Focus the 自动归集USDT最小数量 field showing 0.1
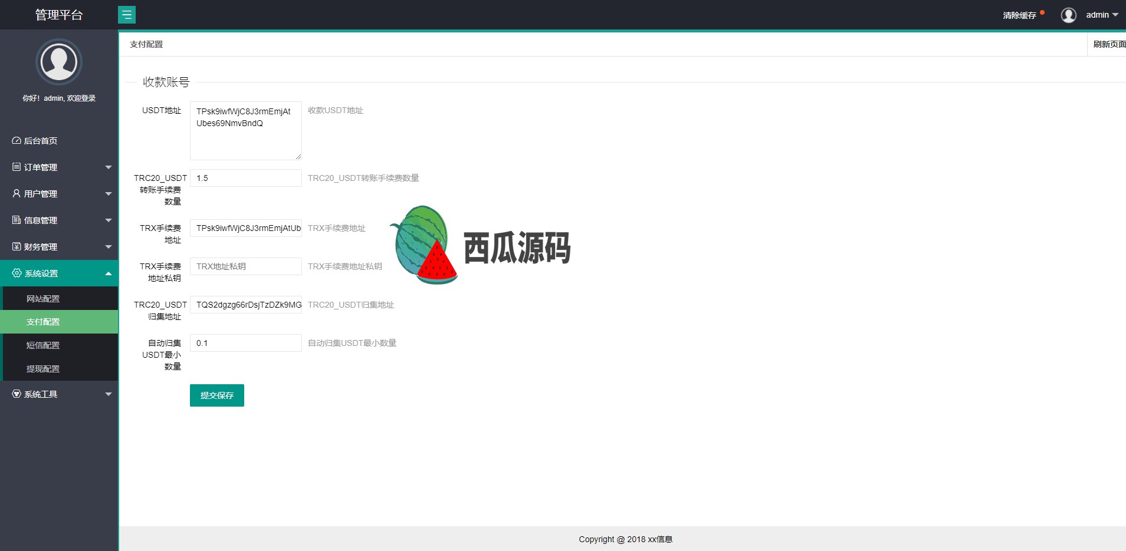 [246, 343]
